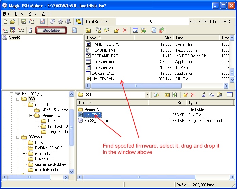Create a new ISO with the New icon

(5, 22)
